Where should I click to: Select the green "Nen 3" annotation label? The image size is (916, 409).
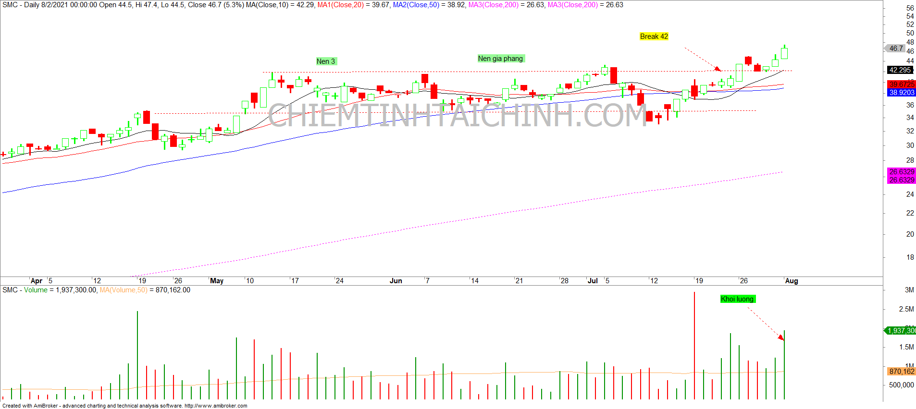point(326,61)
